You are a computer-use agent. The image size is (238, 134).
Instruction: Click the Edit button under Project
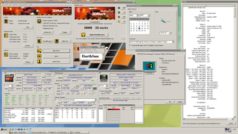tap(28, 27)
